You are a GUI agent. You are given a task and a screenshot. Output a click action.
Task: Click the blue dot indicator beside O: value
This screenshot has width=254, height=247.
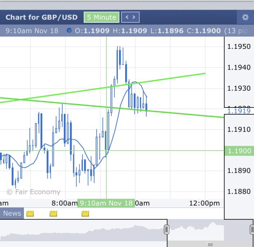tap(69, 31)
